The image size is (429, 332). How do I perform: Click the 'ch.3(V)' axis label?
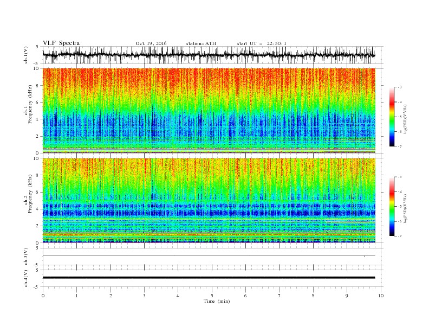26,257
